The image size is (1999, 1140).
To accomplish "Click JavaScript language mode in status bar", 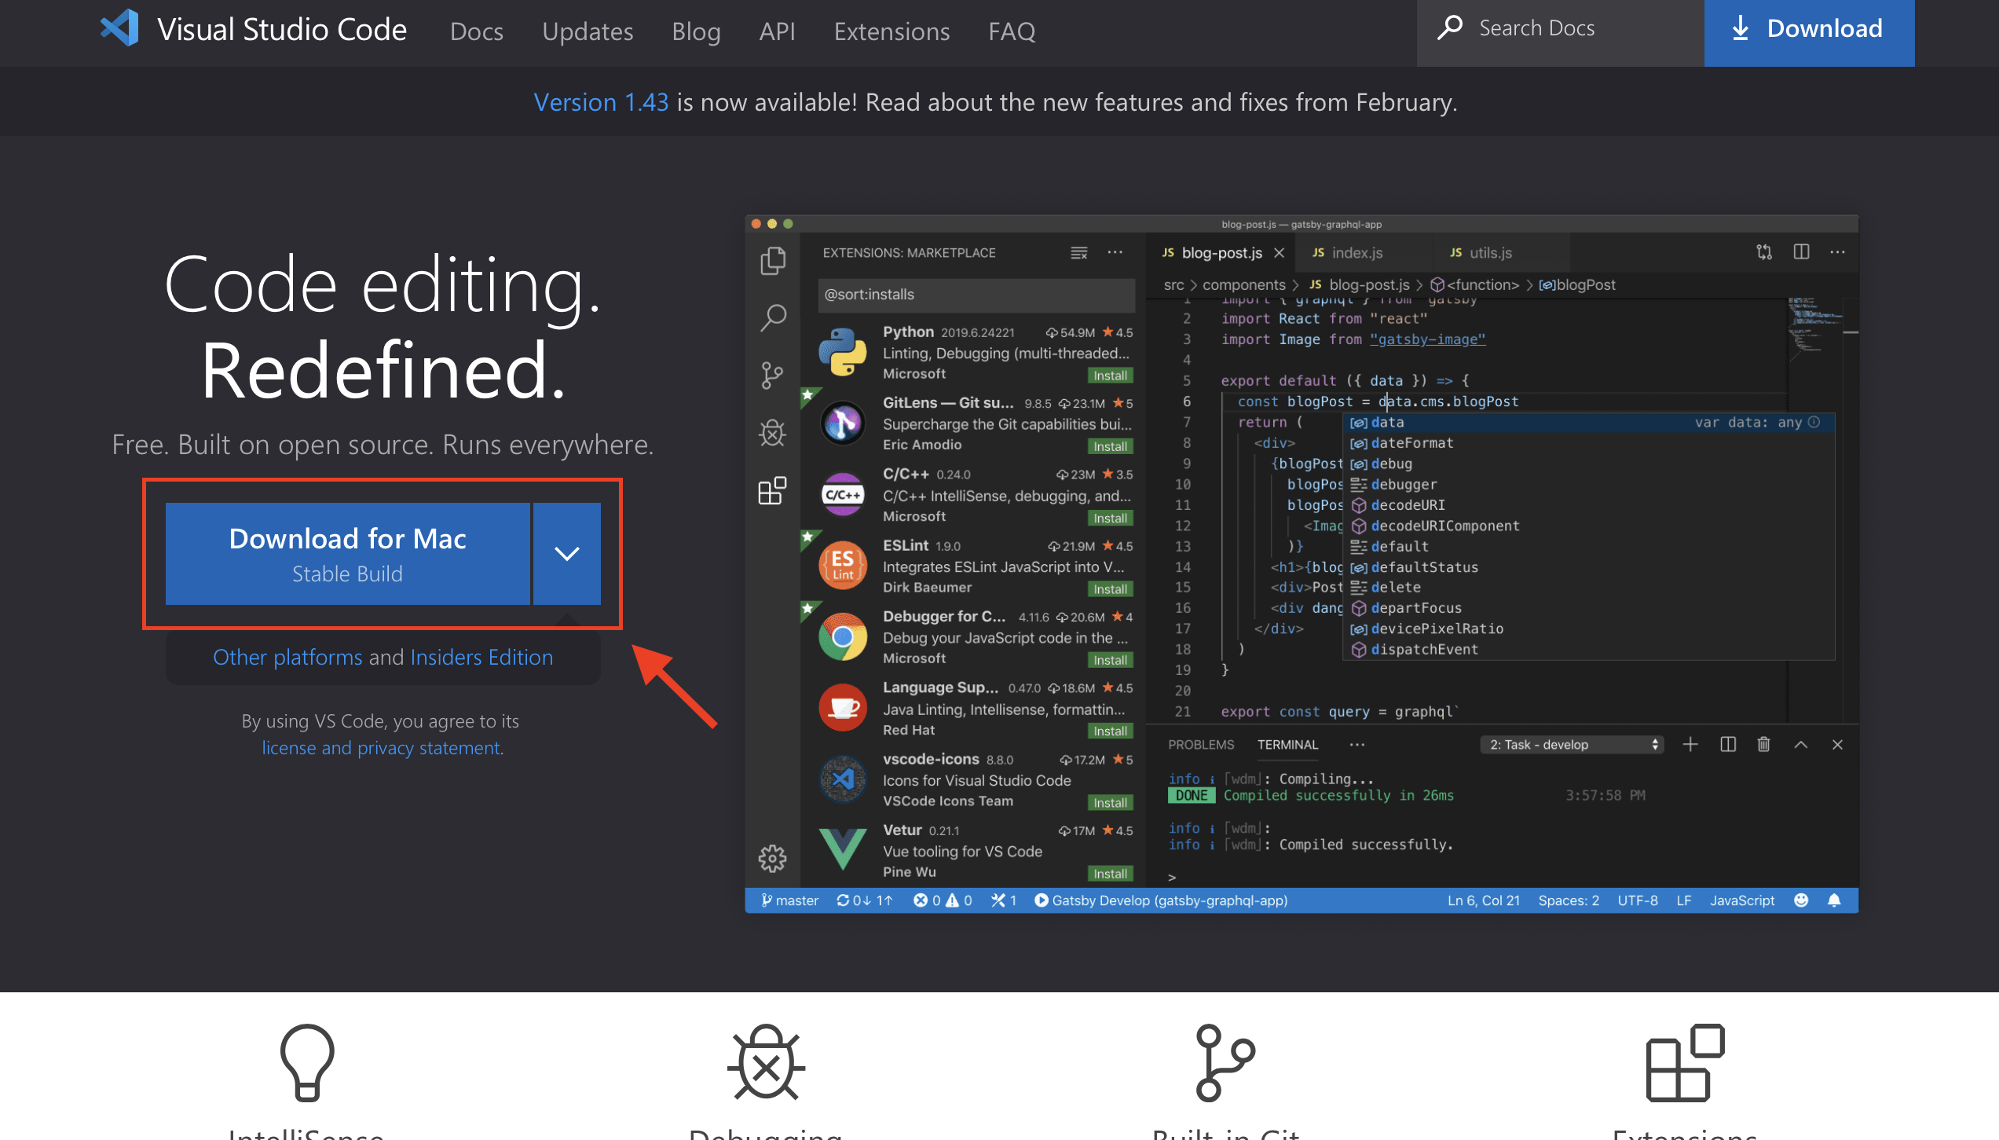I will tap(1742, 900).
